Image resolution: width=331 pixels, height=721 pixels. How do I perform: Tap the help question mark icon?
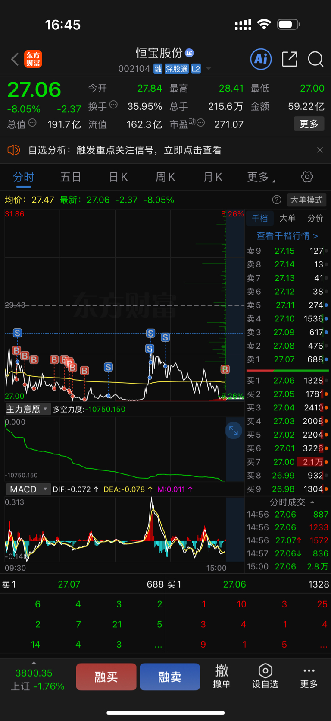277,200
